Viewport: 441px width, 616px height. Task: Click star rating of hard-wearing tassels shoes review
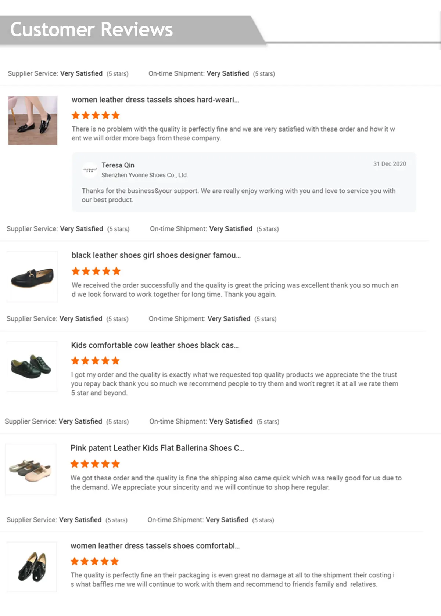[x=96, y=115]
